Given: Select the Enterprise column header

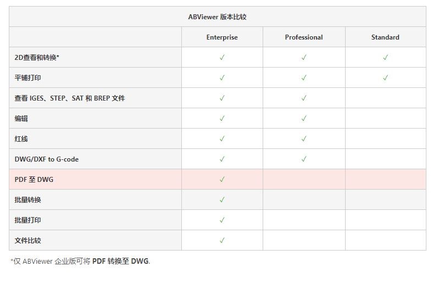Looking at the screenshot, I should tap(222, 37).
